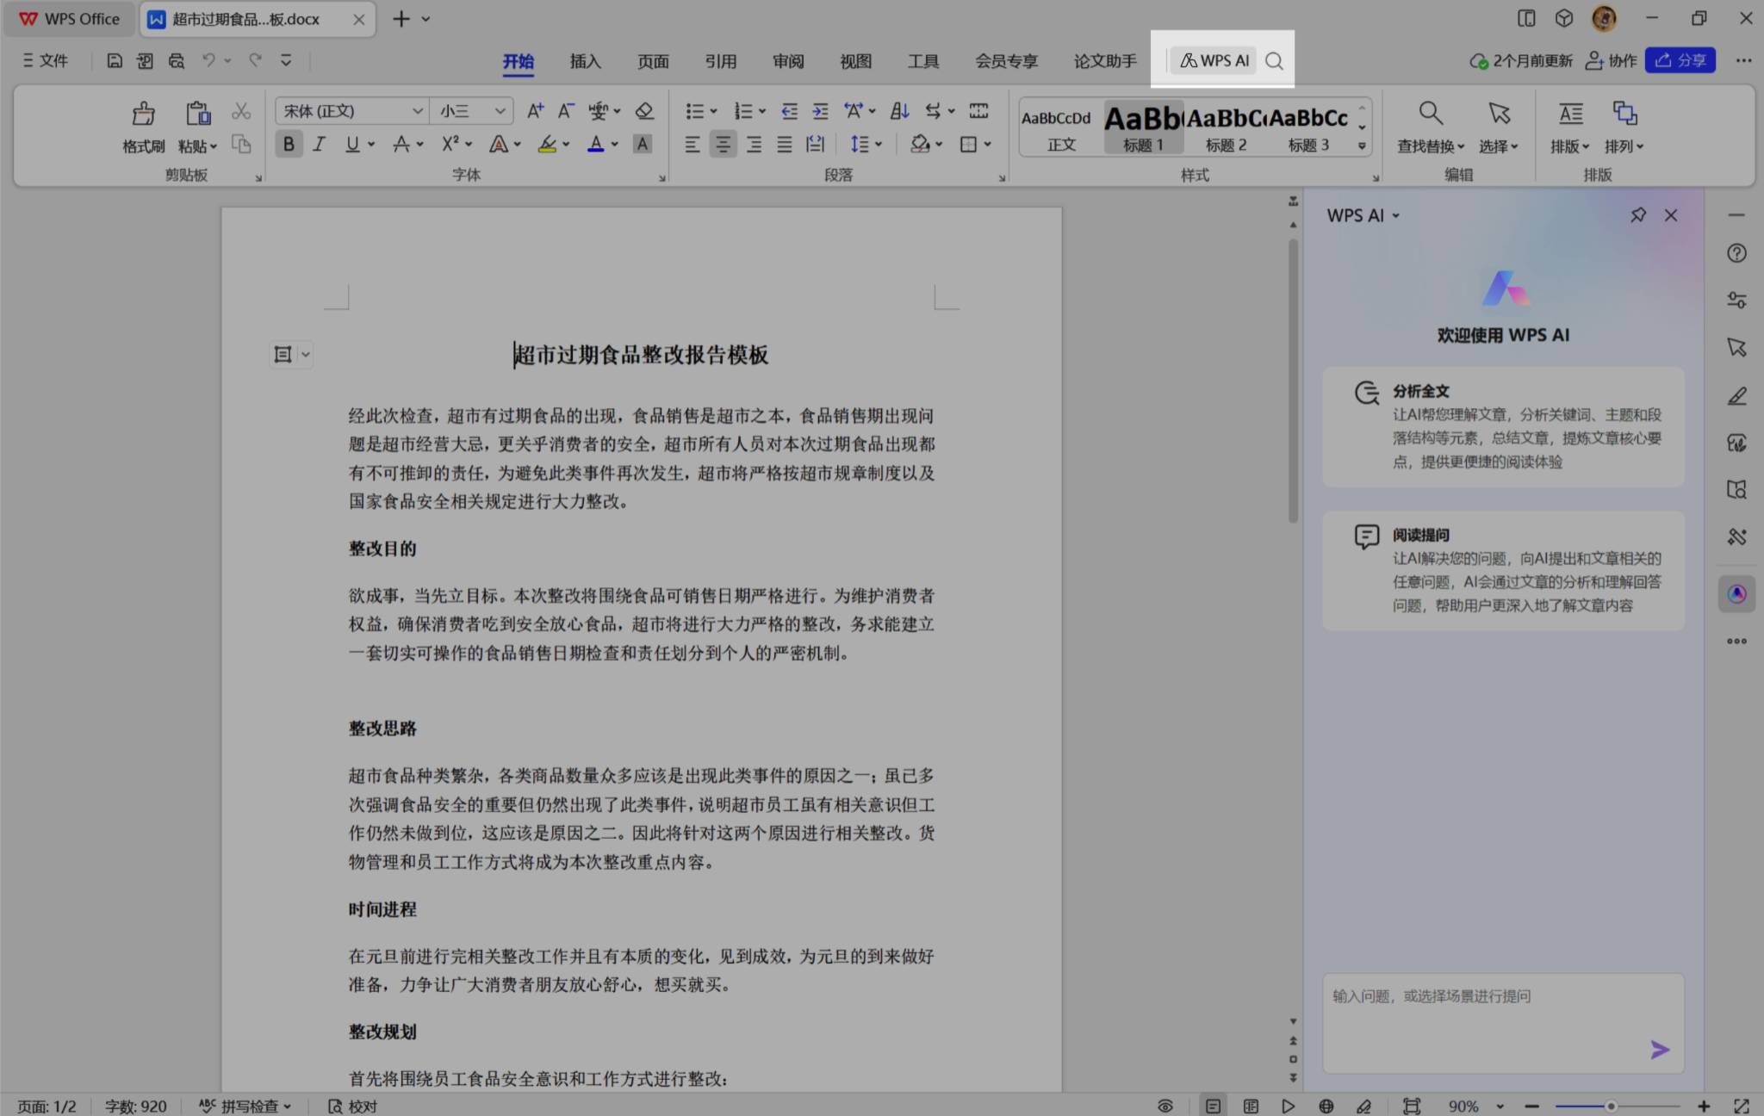Toggle eye protection mode in status bar
Viewport: 1764px width, 1116px height.
1165,1106
